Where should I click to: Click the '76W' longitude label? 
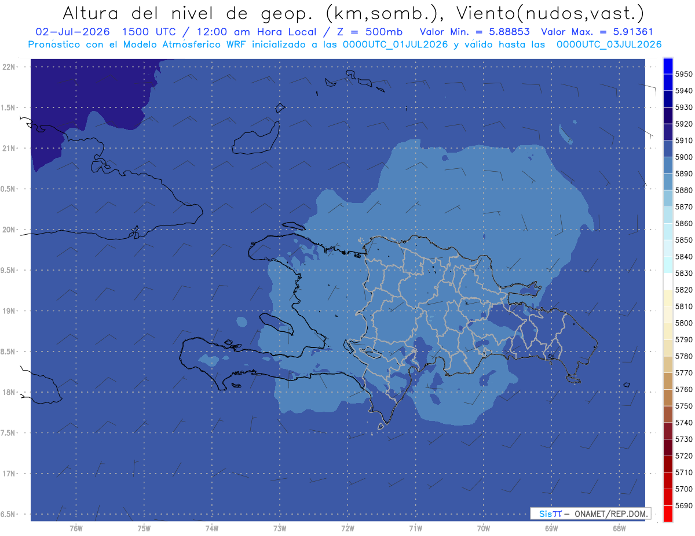coord(76,528)
